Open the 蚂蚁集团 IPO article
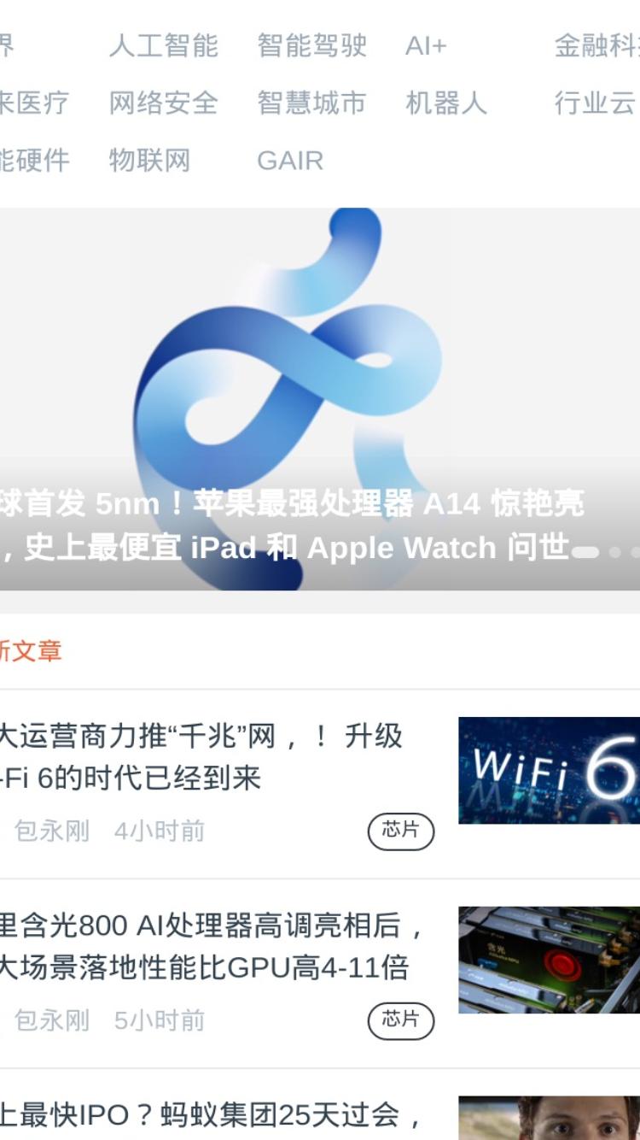 pyautogui.click(x=211, y=1115)
